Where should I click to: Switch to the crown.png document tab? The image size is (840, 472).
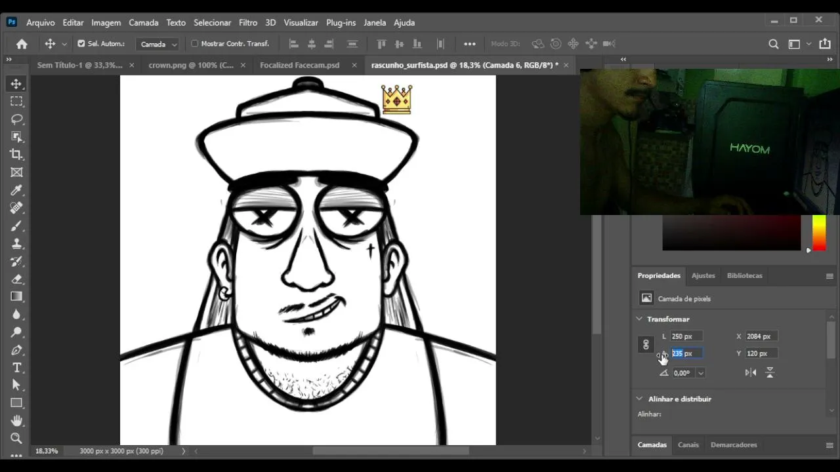191,65
